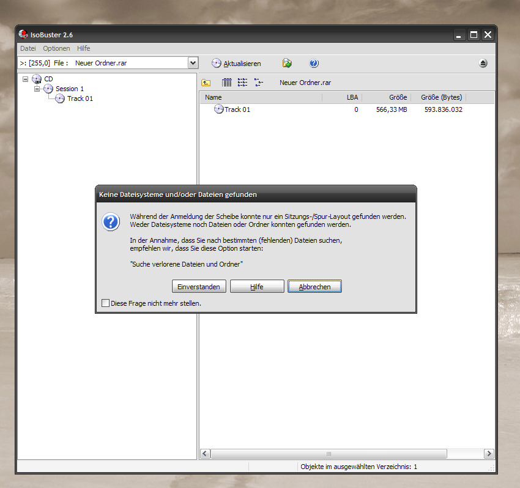This screenshot has height=488, width=520.
Task: Click 'Neuer Ordner.rar' path label above list
Action: pyautogui.click(x=305, y=83)
